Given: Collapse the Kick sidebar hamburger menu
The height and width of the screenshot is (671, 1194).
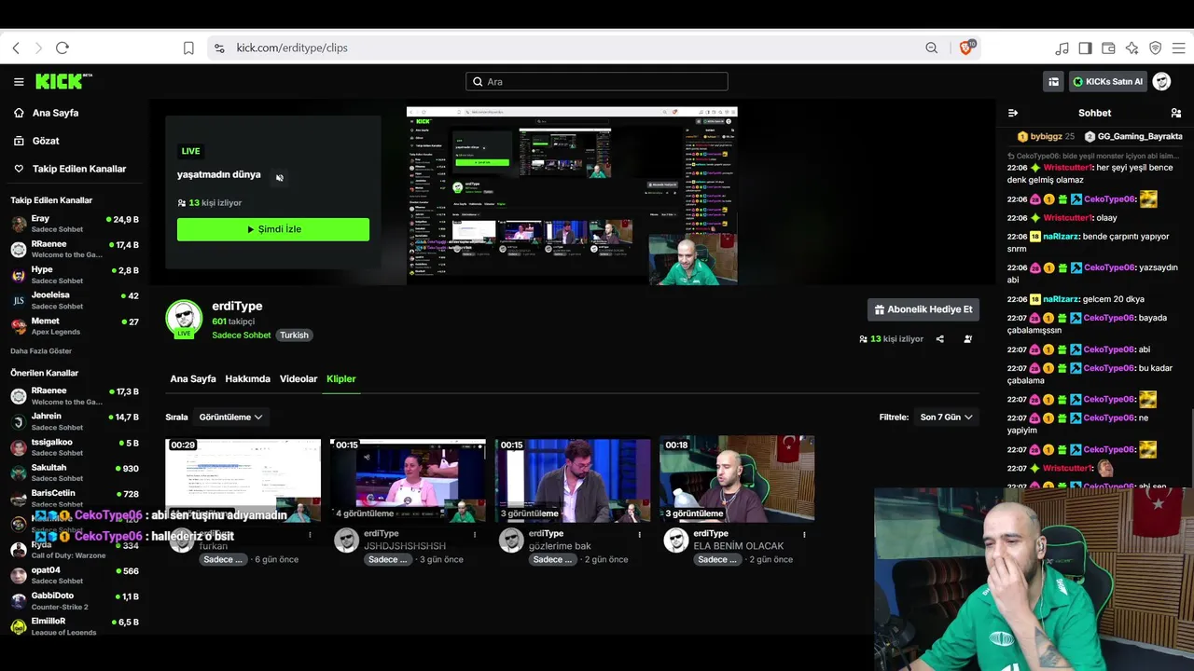Looking at the screenshot, I should (x=19, y=82).
